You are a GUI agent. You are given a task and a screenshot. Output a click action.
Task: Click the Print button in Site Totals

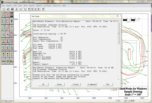pos(108,84)
